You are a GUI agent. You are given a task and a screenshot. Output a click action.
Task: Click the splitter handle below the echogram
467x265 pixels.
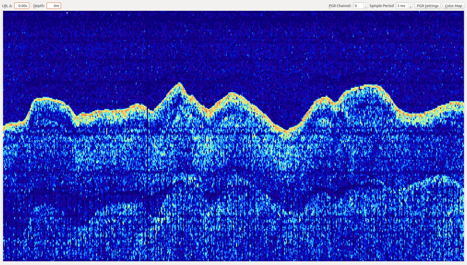(233, 262)
